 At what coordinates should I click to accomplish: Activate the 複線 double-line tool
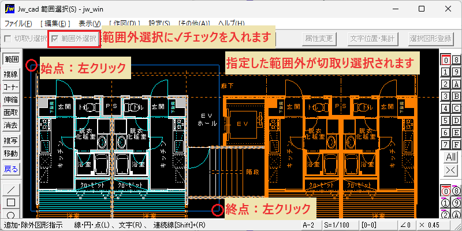tap(11, 74)
